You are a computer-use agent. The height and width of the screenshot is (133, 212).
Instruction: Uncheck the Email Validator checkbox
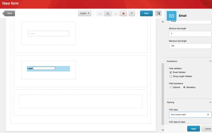click(171, 72)
